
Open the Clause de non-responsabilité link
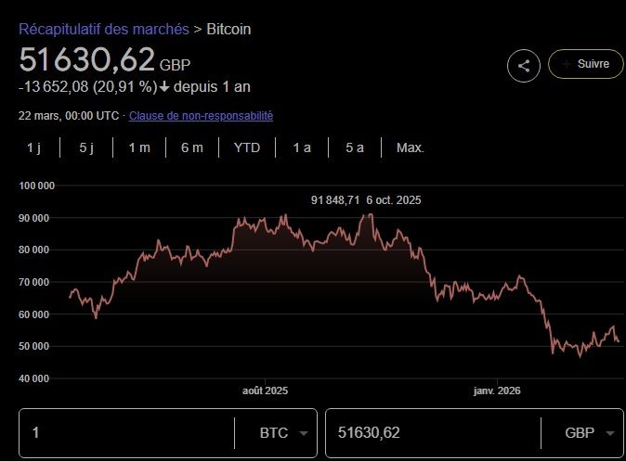click(x=201, y=116)
